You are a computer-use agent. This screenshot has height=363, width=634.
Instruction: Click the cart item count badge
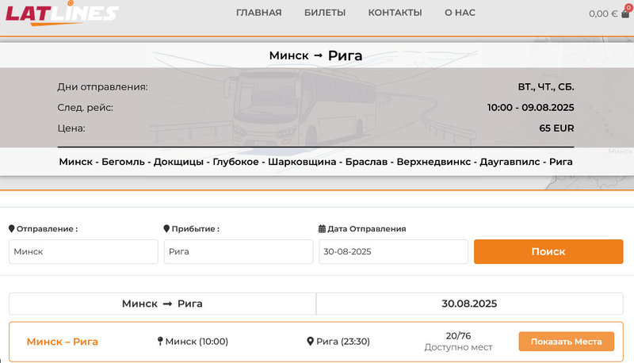click(628, 7)
